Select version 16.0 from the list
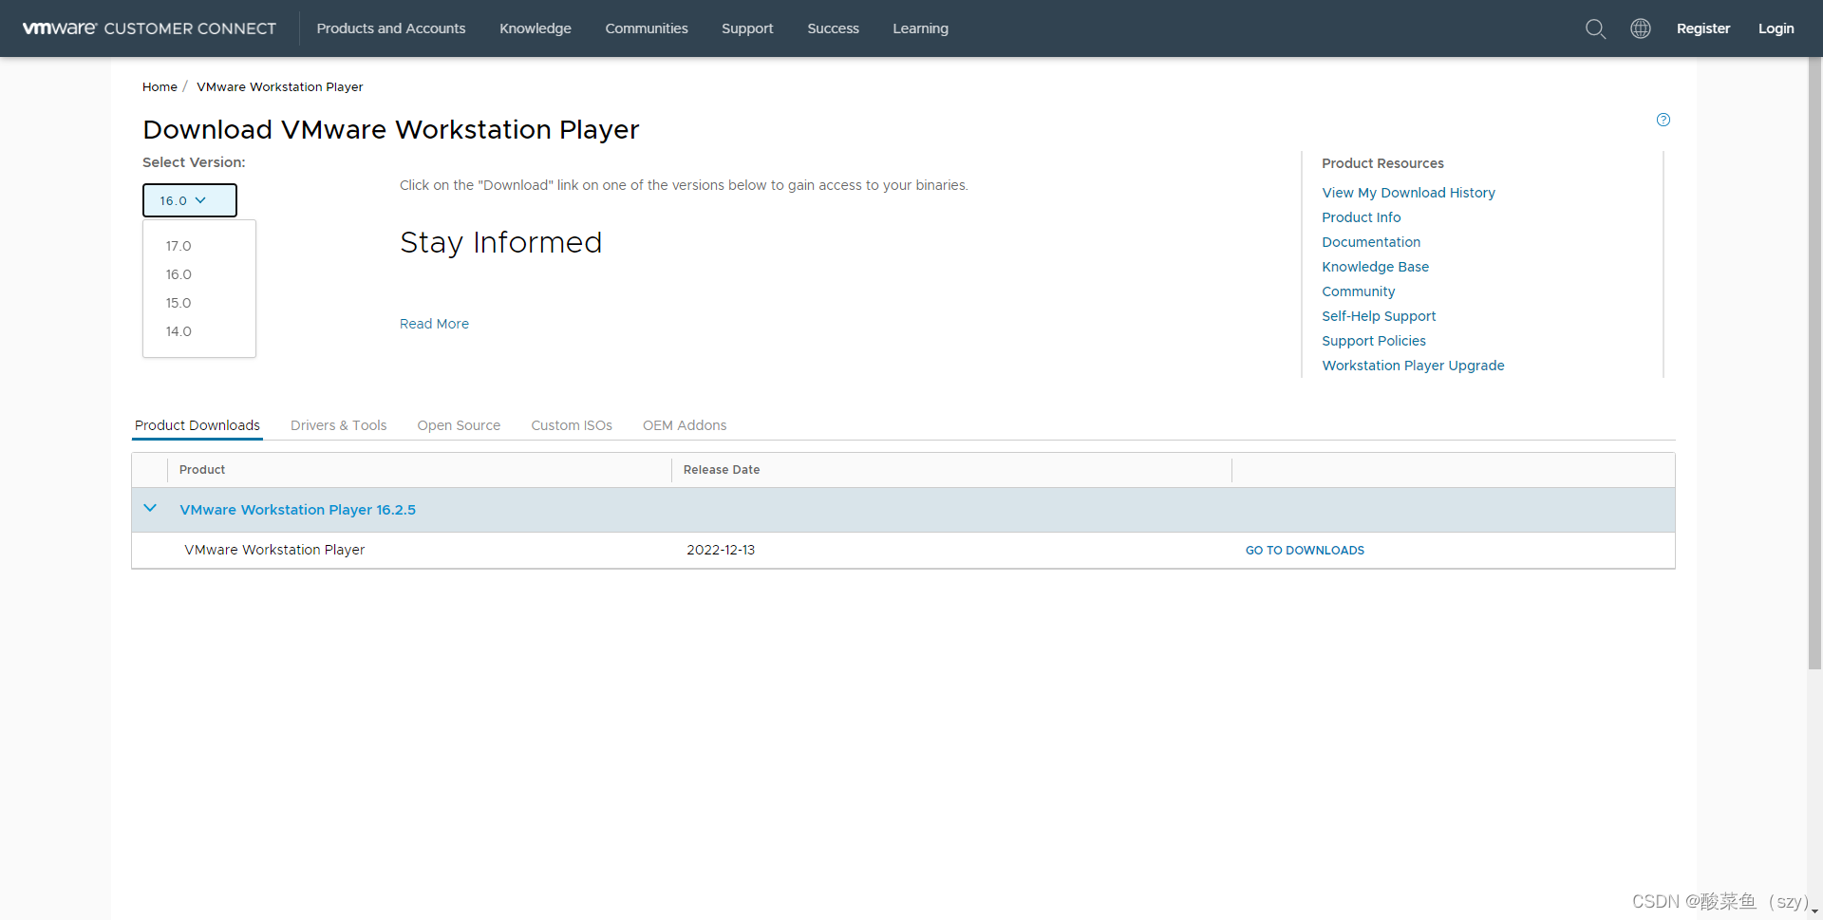Image resolution: width=1823 pixels, height=920 pixels. click(x=179, y=274)
